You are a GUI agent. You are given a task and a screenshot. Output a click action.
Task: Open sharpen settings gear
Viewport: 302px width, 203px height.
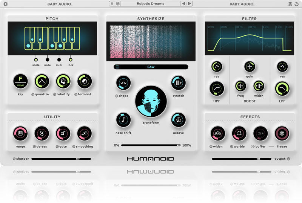pos(14,159)
